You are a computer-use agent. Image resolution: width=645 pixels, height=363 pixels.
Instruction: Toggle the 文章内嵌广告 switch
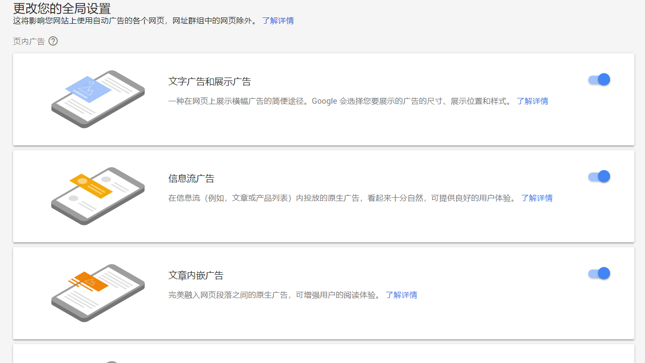599,273
